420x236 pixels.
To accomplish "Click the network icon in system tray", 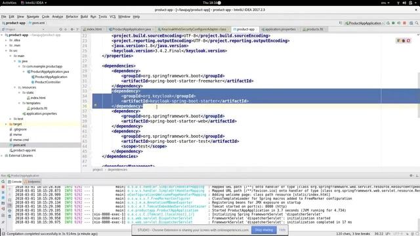I will (x=398, y=3).
